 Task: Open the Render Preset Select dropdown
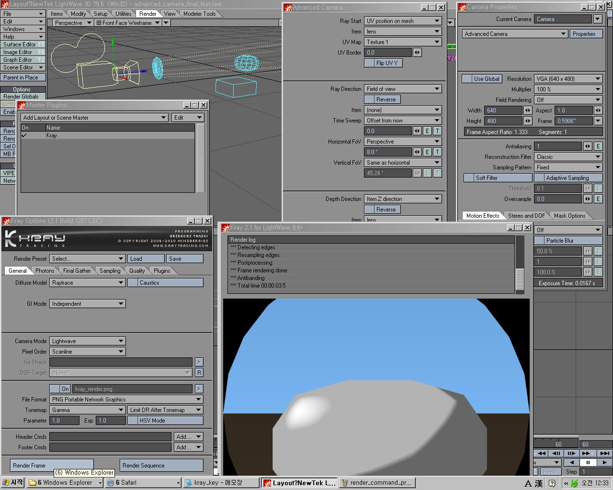(x=88, y=259)
